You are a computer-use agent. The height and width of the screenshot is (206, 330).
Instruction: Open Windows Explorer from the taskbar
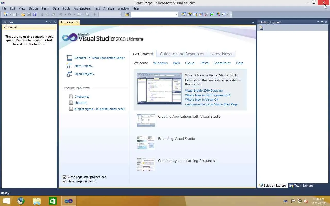tap(37, 201)
